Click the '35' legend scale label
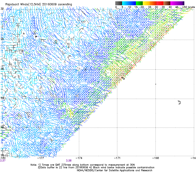The width and height of the screenshot is (196, 172). click(x=163, y=7)
